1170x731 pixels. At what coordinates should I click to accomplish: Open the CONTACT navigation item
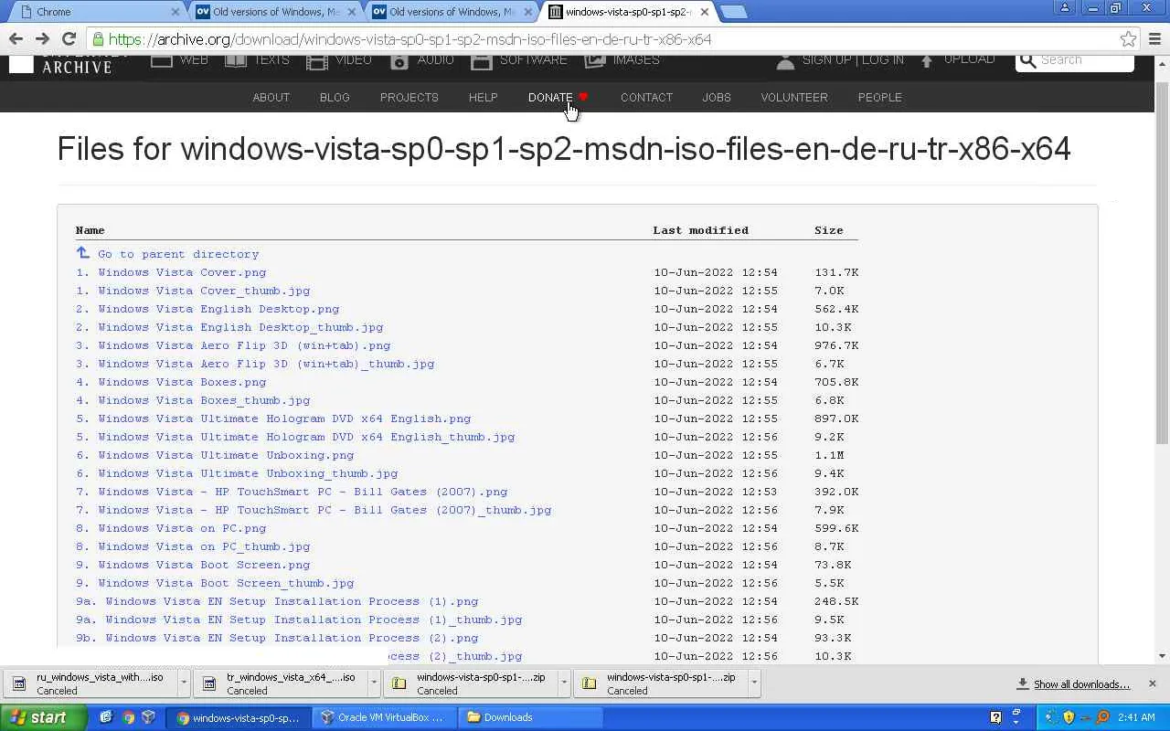click(646, 97)
